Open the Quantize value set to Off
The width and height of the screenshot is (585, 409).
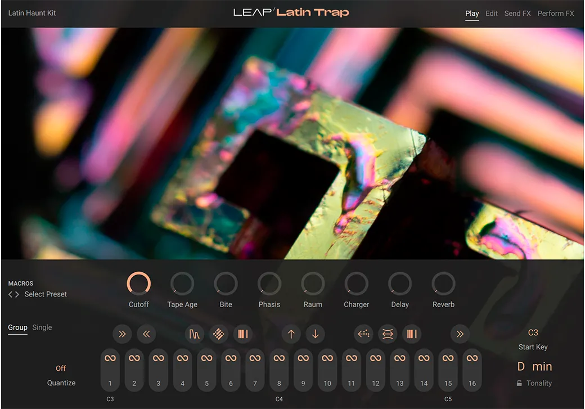point(61,368)
